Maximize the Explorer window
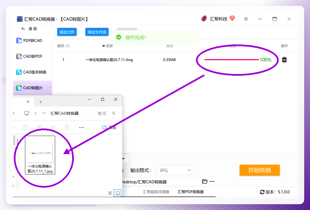This screenshot has height=210, width=310. (102, 99)
